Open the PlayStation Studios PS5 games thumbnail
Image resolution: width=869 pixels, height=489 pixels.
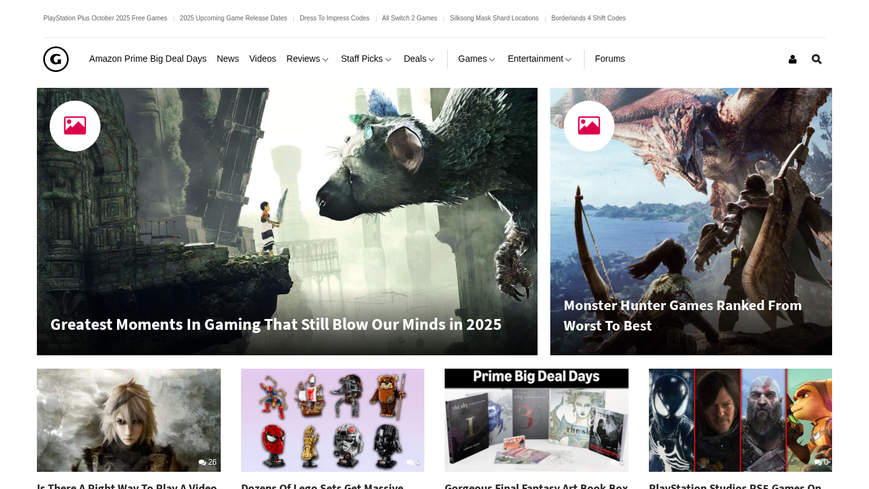point(740,420)
